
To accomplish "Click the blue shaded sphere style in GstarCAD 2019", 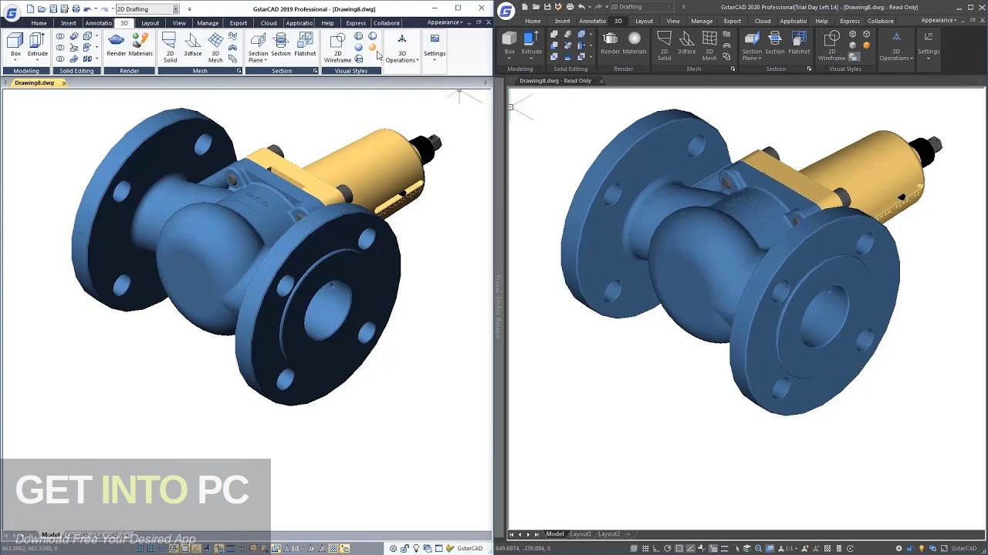I will 358,48.
